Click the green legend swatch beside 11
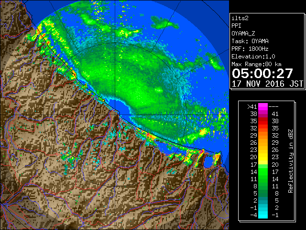 (x=263, y=179)
